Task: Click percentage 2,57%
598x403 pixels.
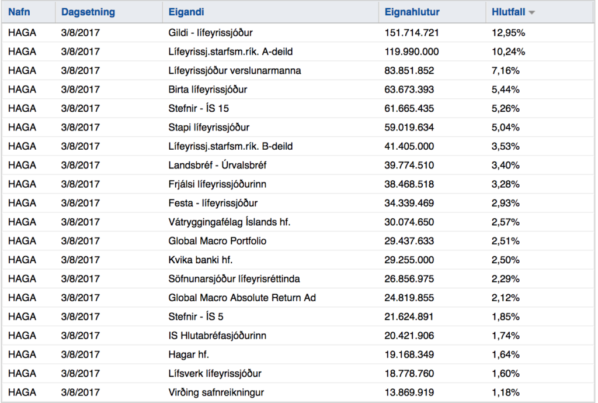Action: [506, 222]
